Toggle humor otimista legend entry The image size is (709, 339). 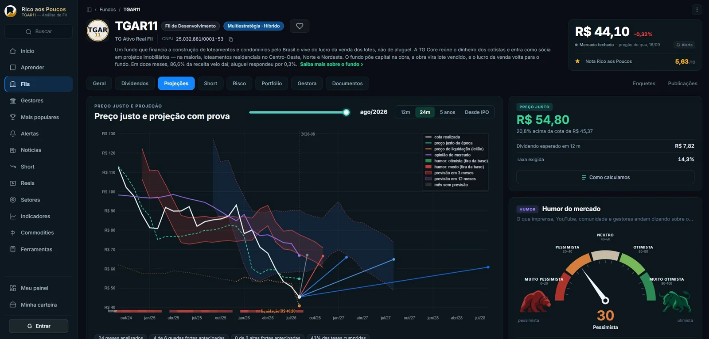point(456,161)
